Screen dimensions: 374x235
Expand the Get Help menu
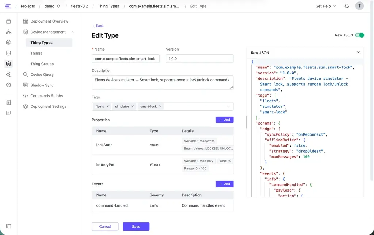(325, 6)
